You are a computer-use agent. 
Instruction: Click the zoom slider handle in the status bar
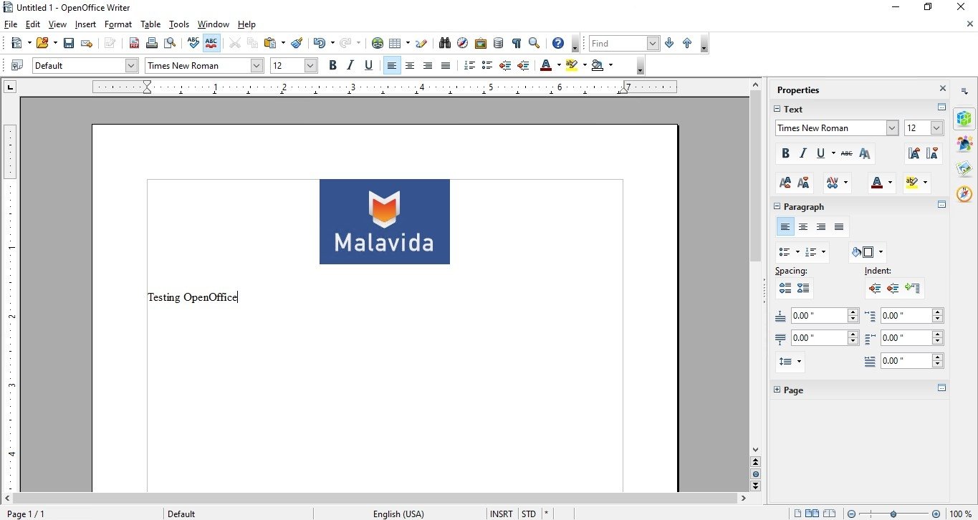[x=893, y=514]
